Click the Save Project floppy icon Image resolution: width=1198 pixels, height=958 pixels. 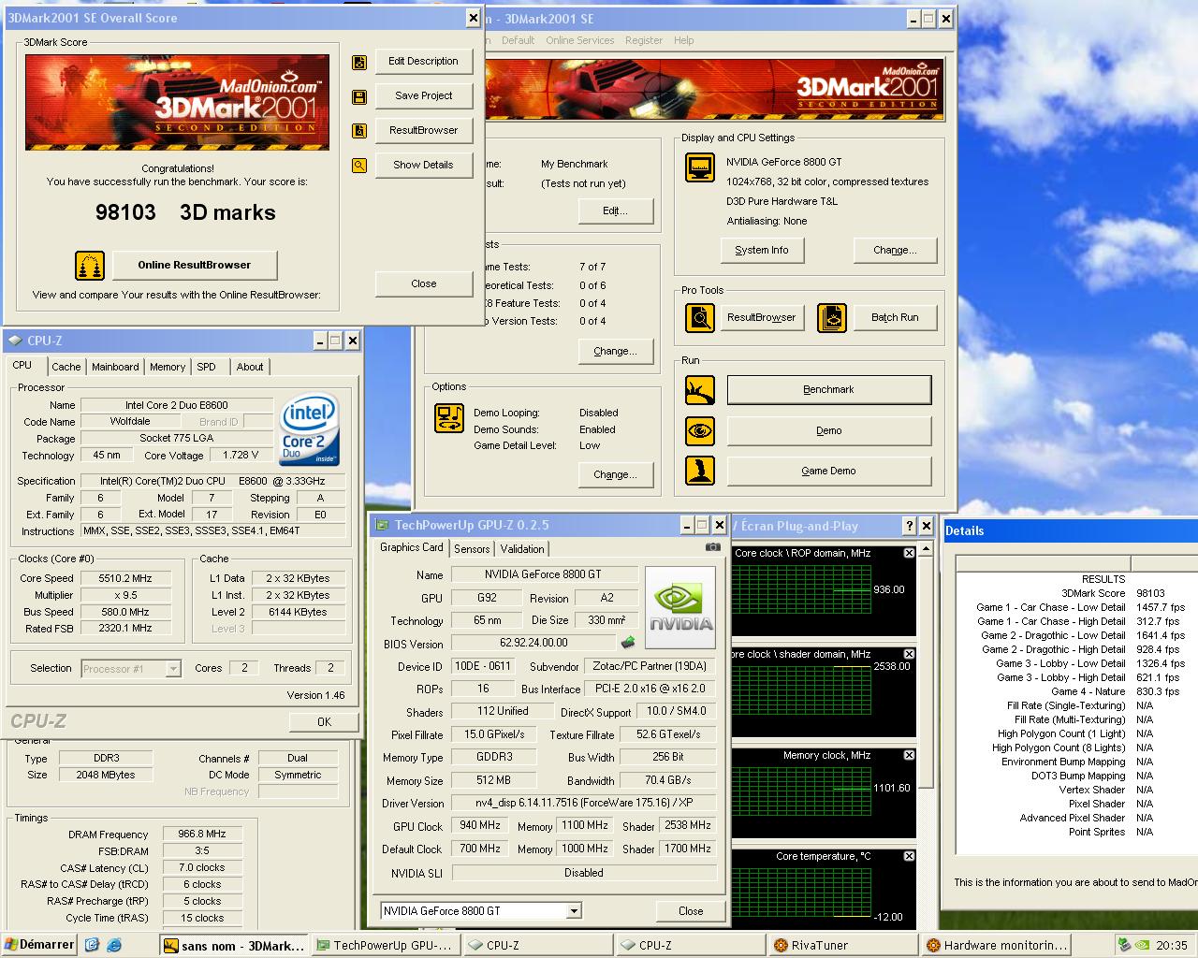click(x=359, y=96)
